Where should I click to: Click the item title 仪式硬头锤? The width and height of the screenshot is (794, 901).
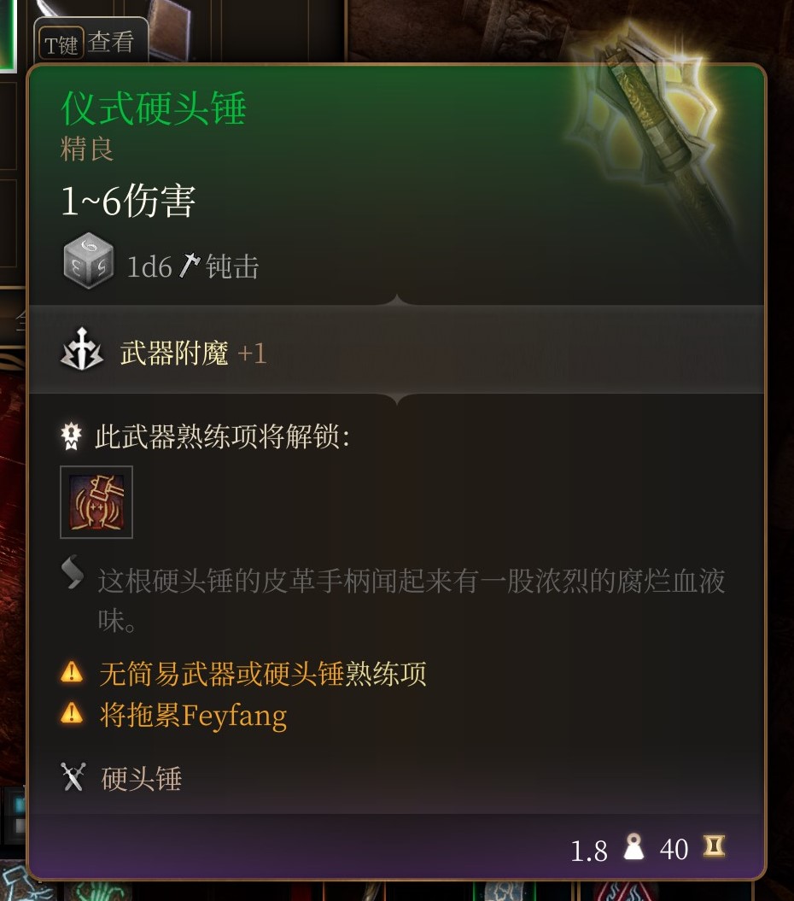point(154,108)
